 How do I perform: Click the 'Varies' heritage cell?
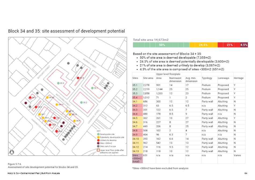237,155
